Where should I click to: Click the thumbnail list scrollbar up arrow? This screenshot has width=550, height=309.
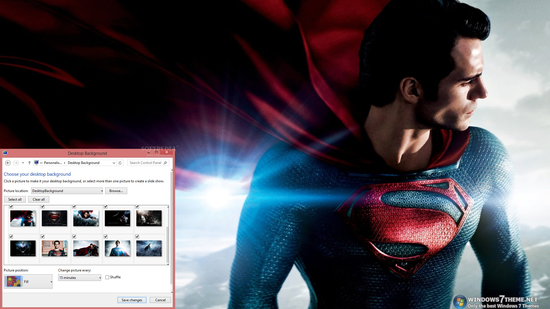[x=168, y=207]
